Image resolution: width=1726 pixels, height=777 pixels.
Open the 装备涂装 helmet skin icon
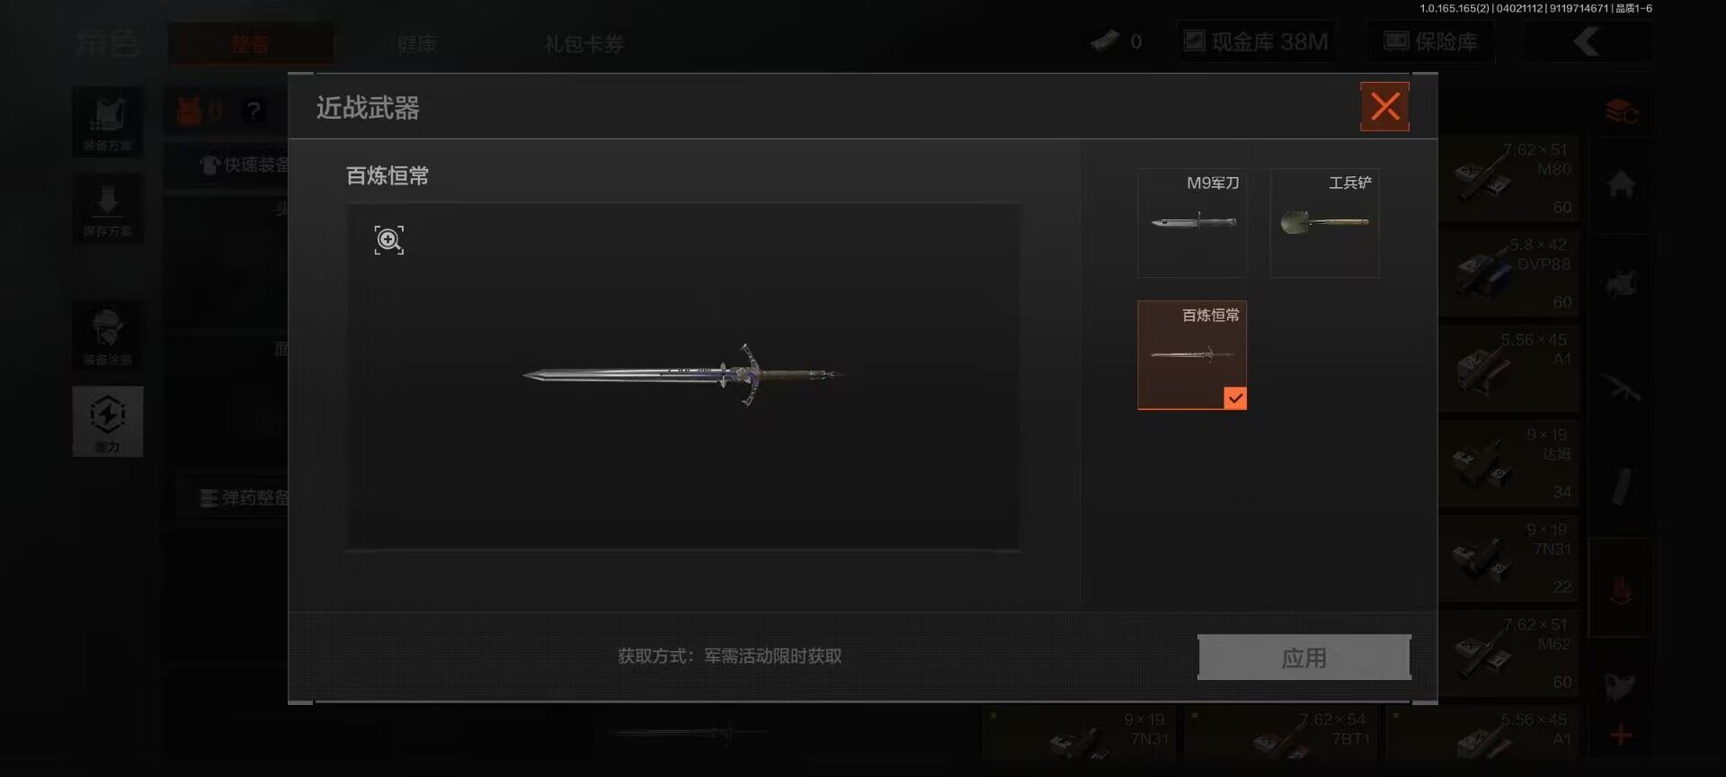pyautogui.click(x=107, y=335)
